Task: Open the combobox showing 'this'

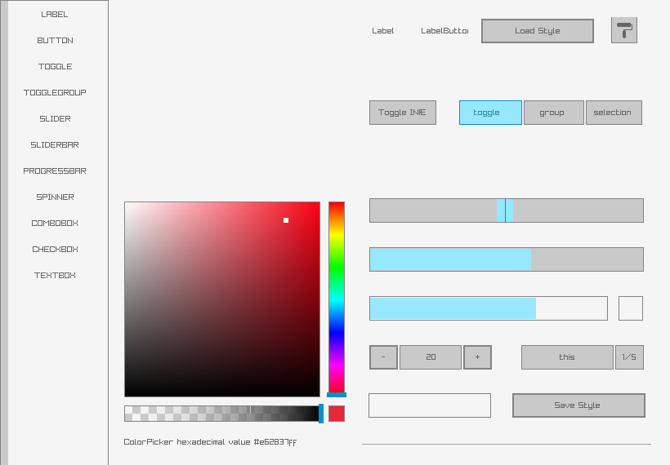Action: [567, 357]
